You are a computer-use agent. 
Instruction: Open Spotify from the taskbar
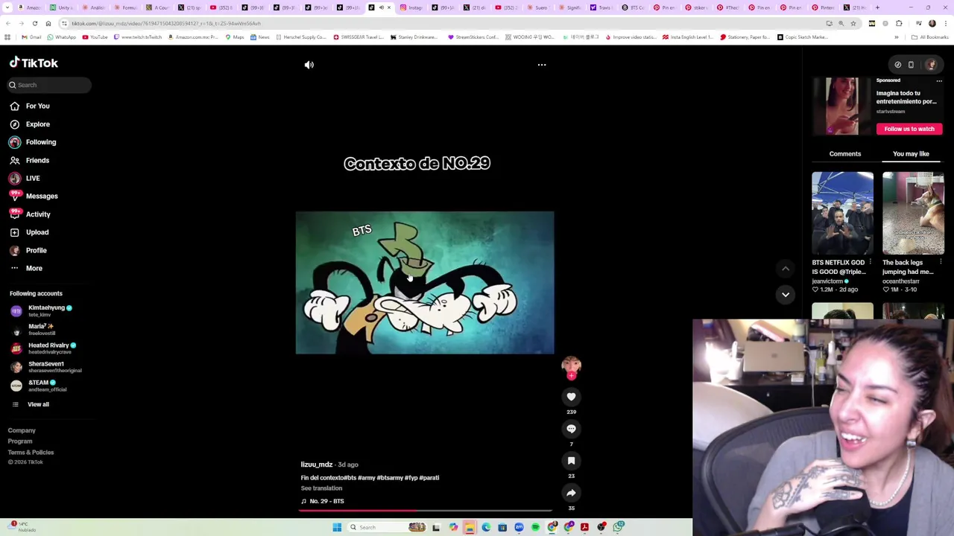point(535,527)
